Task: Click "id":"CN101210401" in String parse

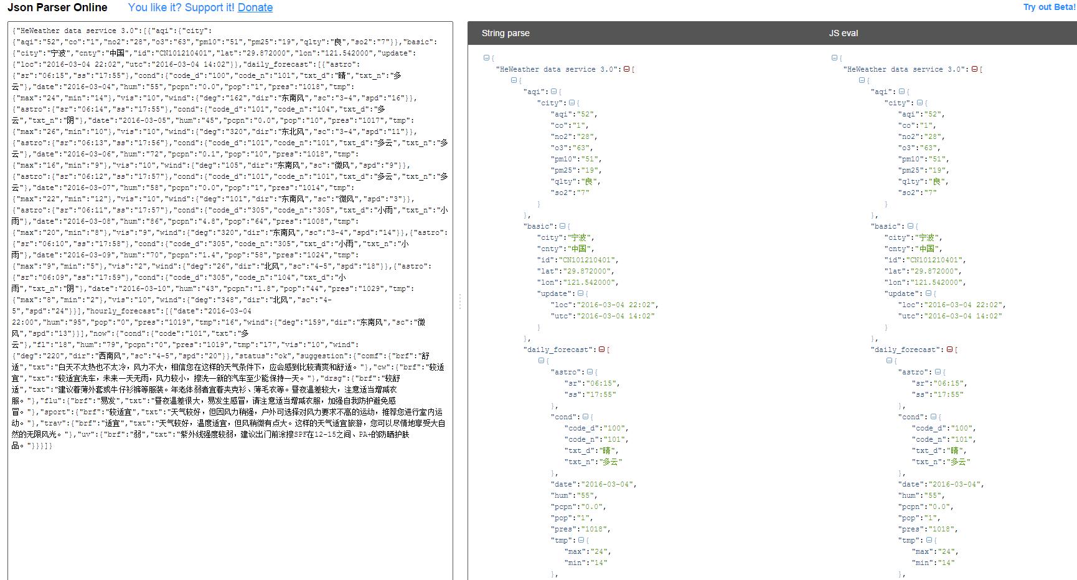Action: coord(577,260)
